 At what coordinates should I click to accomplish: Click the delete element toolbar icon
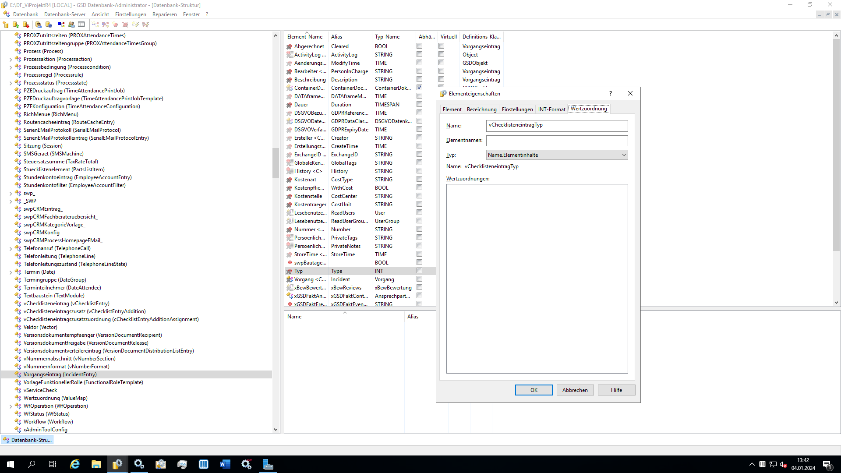125,25
